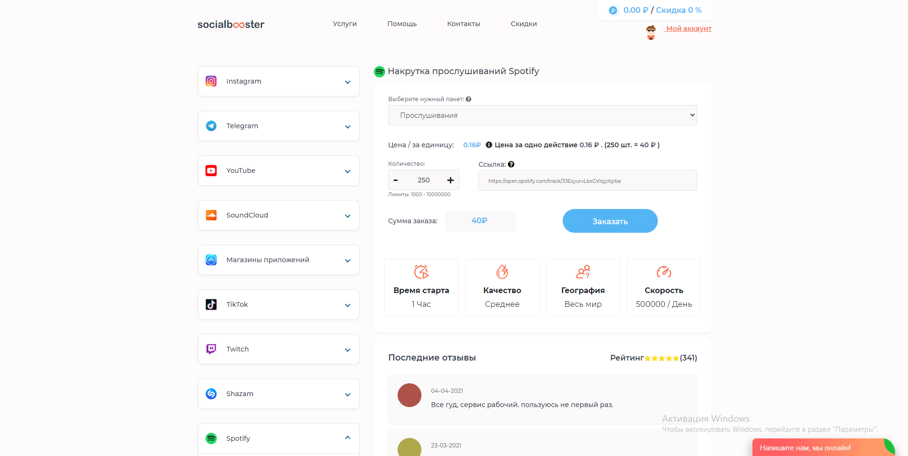Click the YouTube play icon in the sidebar
Screen dimensions: 908x456
211,171
